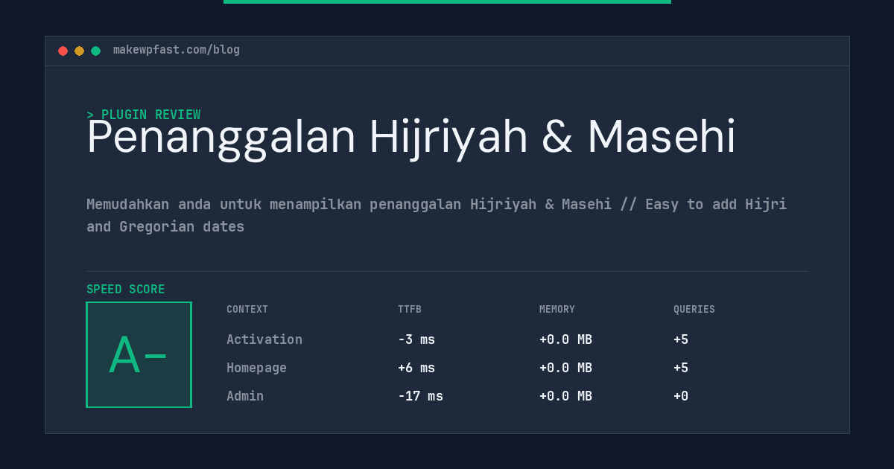
Task: Click the Admin queries '+0' value
Action: pos(681,396)
